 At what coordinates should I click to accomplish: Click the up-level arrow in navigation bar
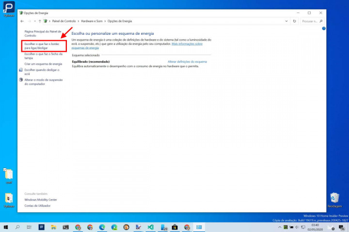(x=40, y=21)
